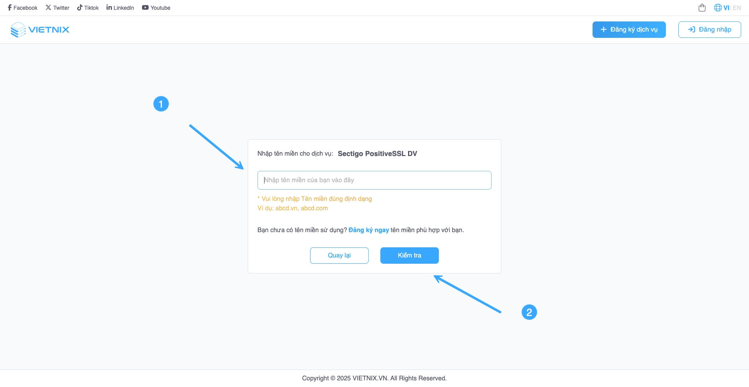Image resolution: width=749 pixels, height=387 pixels.
Task: Click the LinkedIn icon
Action: click(109, 8)
